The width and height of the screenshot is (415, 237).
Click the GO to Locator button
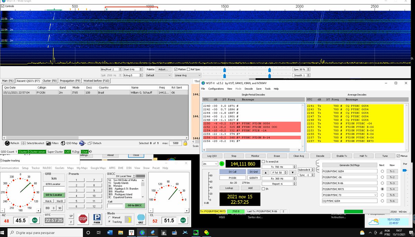click(54, 195)
